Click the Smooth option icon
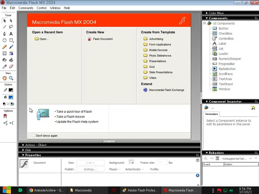Viewport: 259px width, 194px height. coord(5,123)
